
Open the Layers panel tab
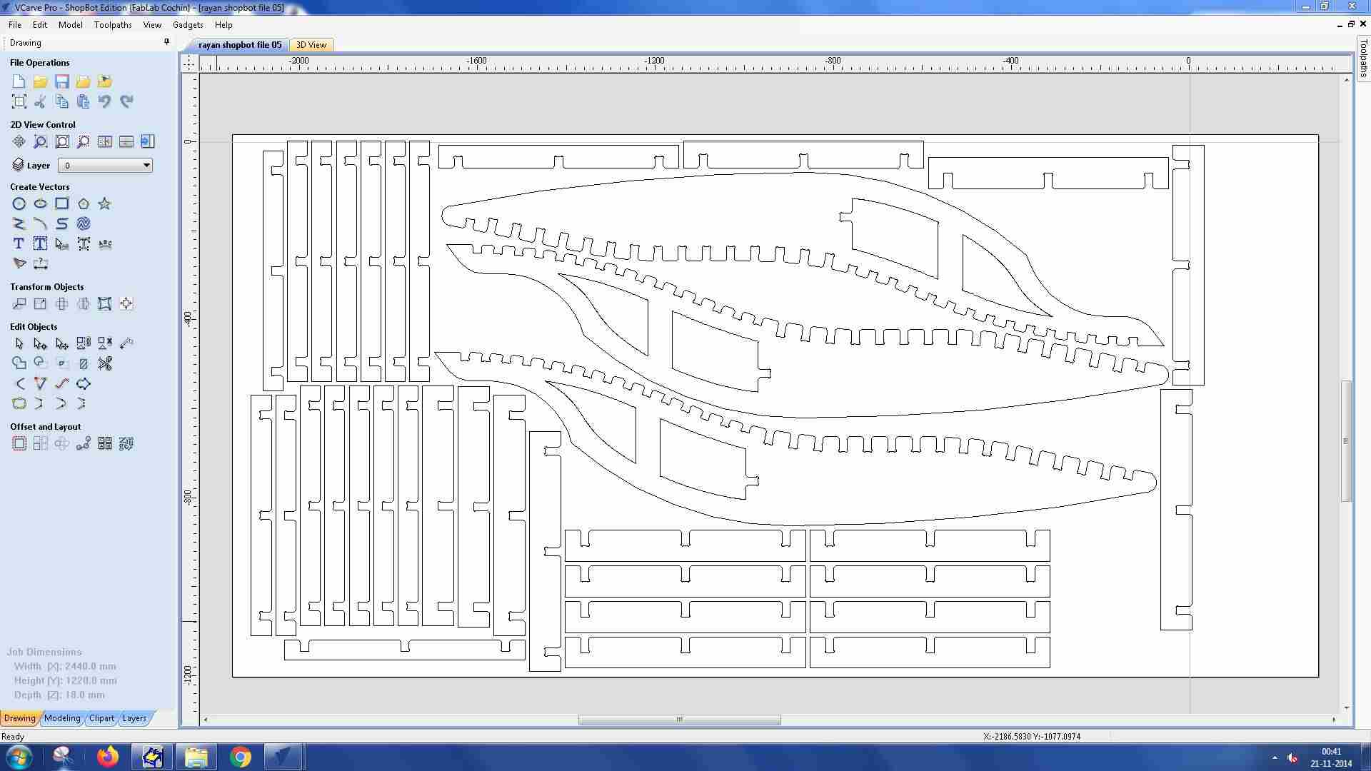tap(134, 718)
